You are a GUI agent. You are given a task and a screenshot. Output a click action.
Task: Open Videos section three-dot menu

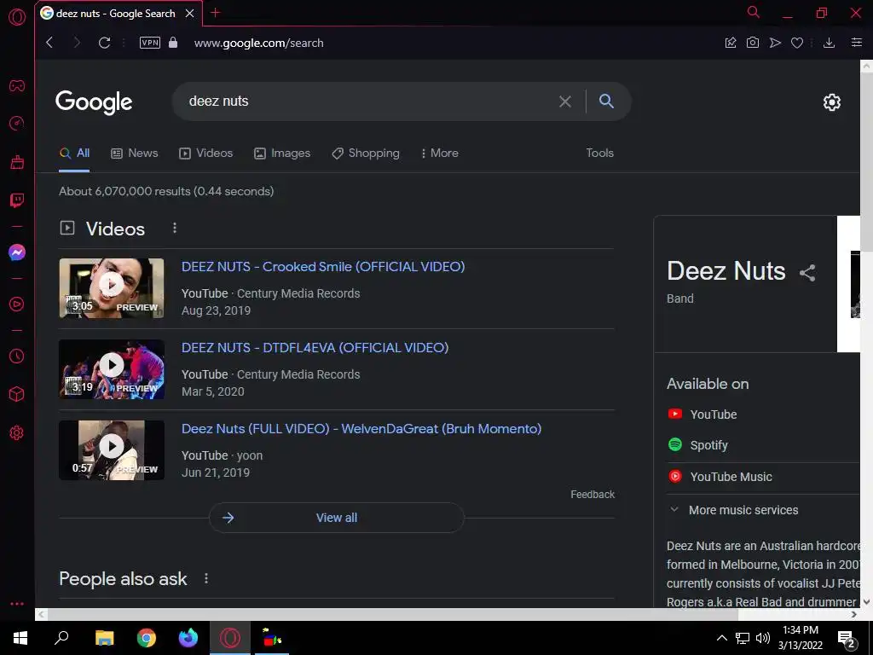click(175, 228)
